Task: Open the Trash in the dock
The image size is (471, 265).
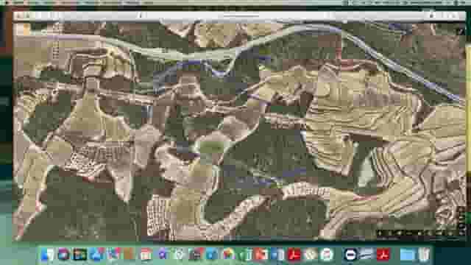Action: [424, 255]
